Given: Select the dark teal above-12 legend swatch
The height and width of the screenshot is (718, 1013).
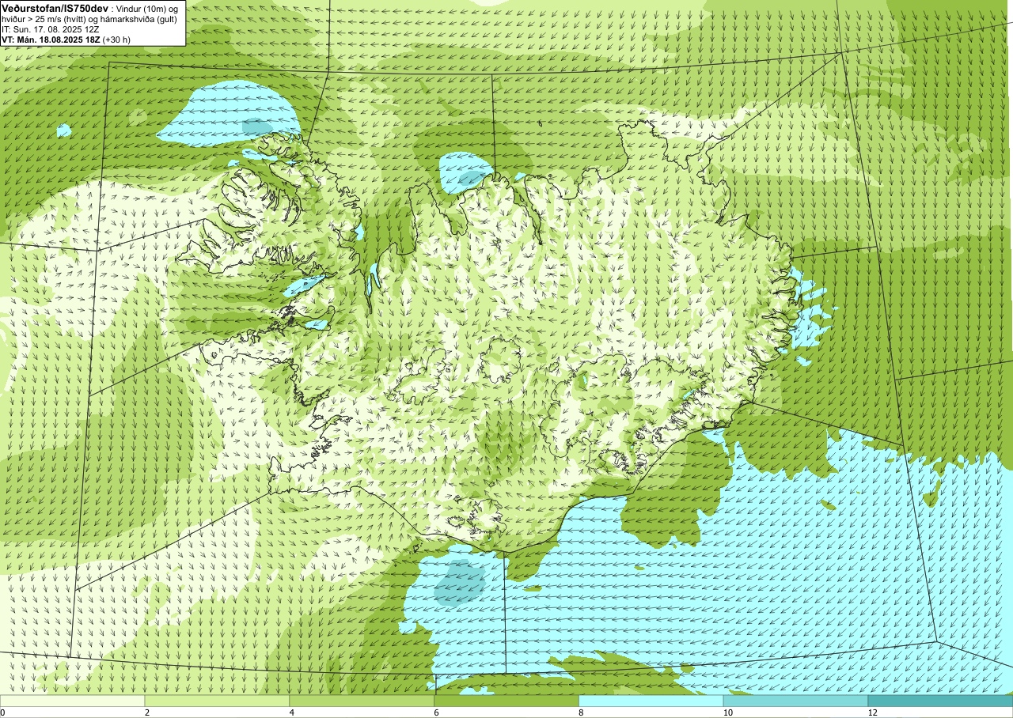Looking at the screenshot, I should click(x=940, y=701).
